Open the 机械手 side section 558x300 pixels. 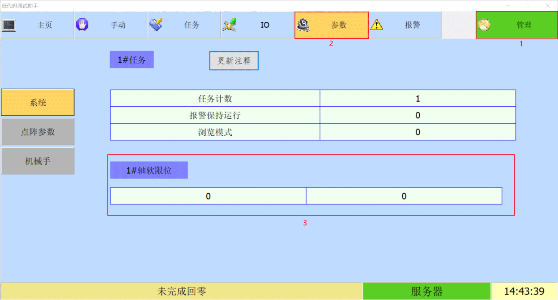(38, 161)
